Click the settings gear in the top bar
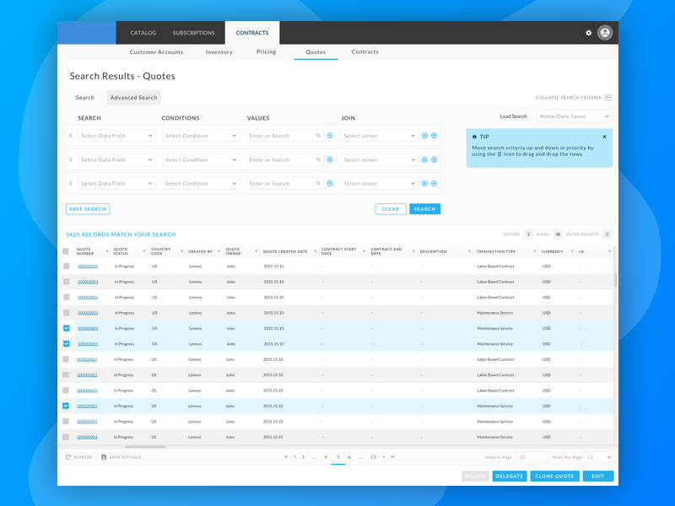The image size is (675, 506). coord(588,32)
